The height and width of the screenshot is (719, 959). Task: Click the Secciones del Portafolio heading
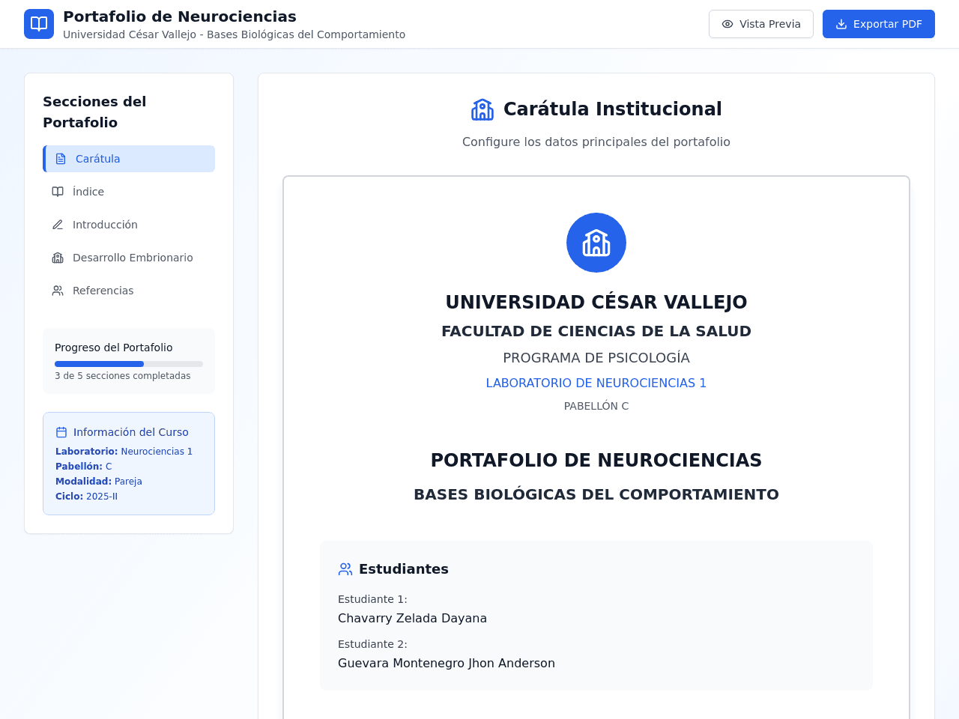[94, 112]
